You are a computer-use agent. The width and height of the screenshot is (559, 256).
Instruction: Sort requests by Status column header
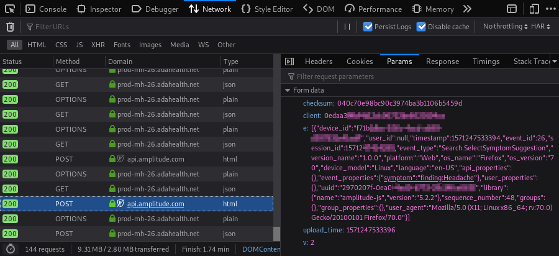tap(12, 62)
